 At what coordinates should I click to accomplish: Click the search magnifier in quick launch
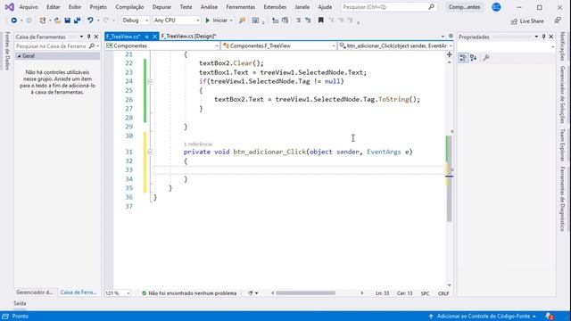click(431, 7)
